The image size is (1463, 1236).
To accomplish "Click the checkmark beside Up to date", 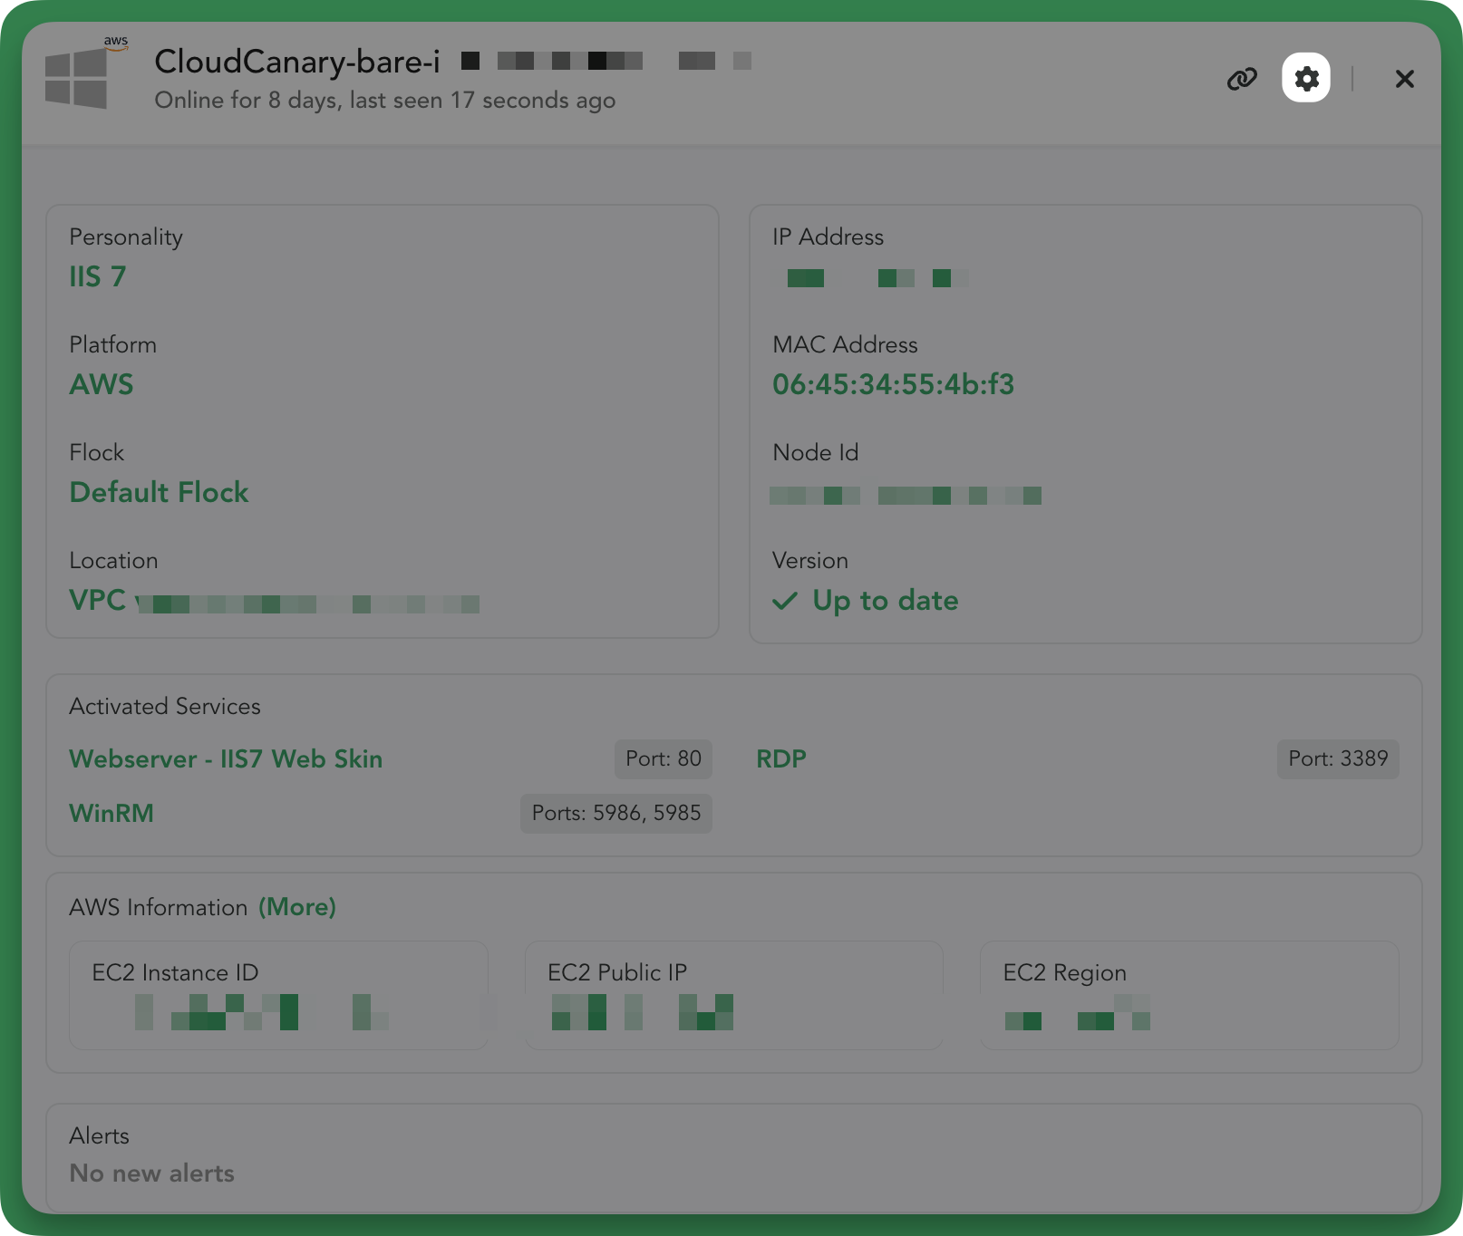I will coord(785,601).
